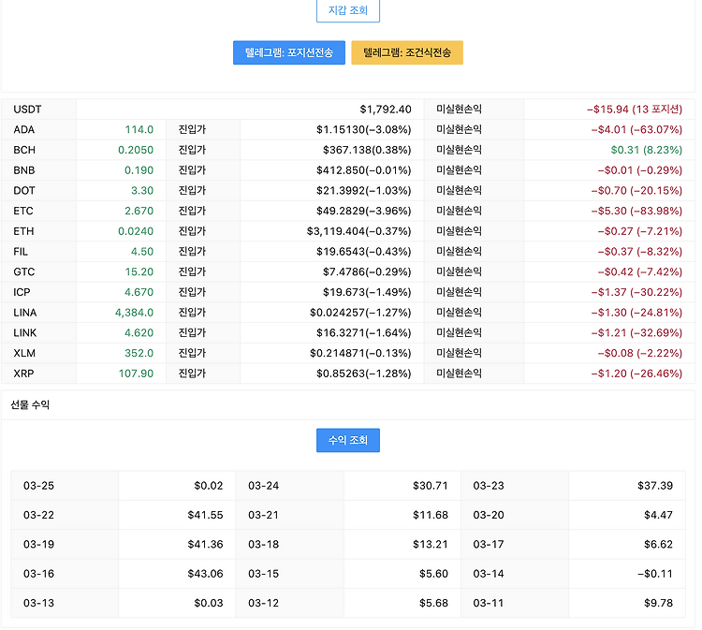702x630 pixels.
Task: Click the 03-25 date cell
Action: pyautogui.click(x=38, y=486)
